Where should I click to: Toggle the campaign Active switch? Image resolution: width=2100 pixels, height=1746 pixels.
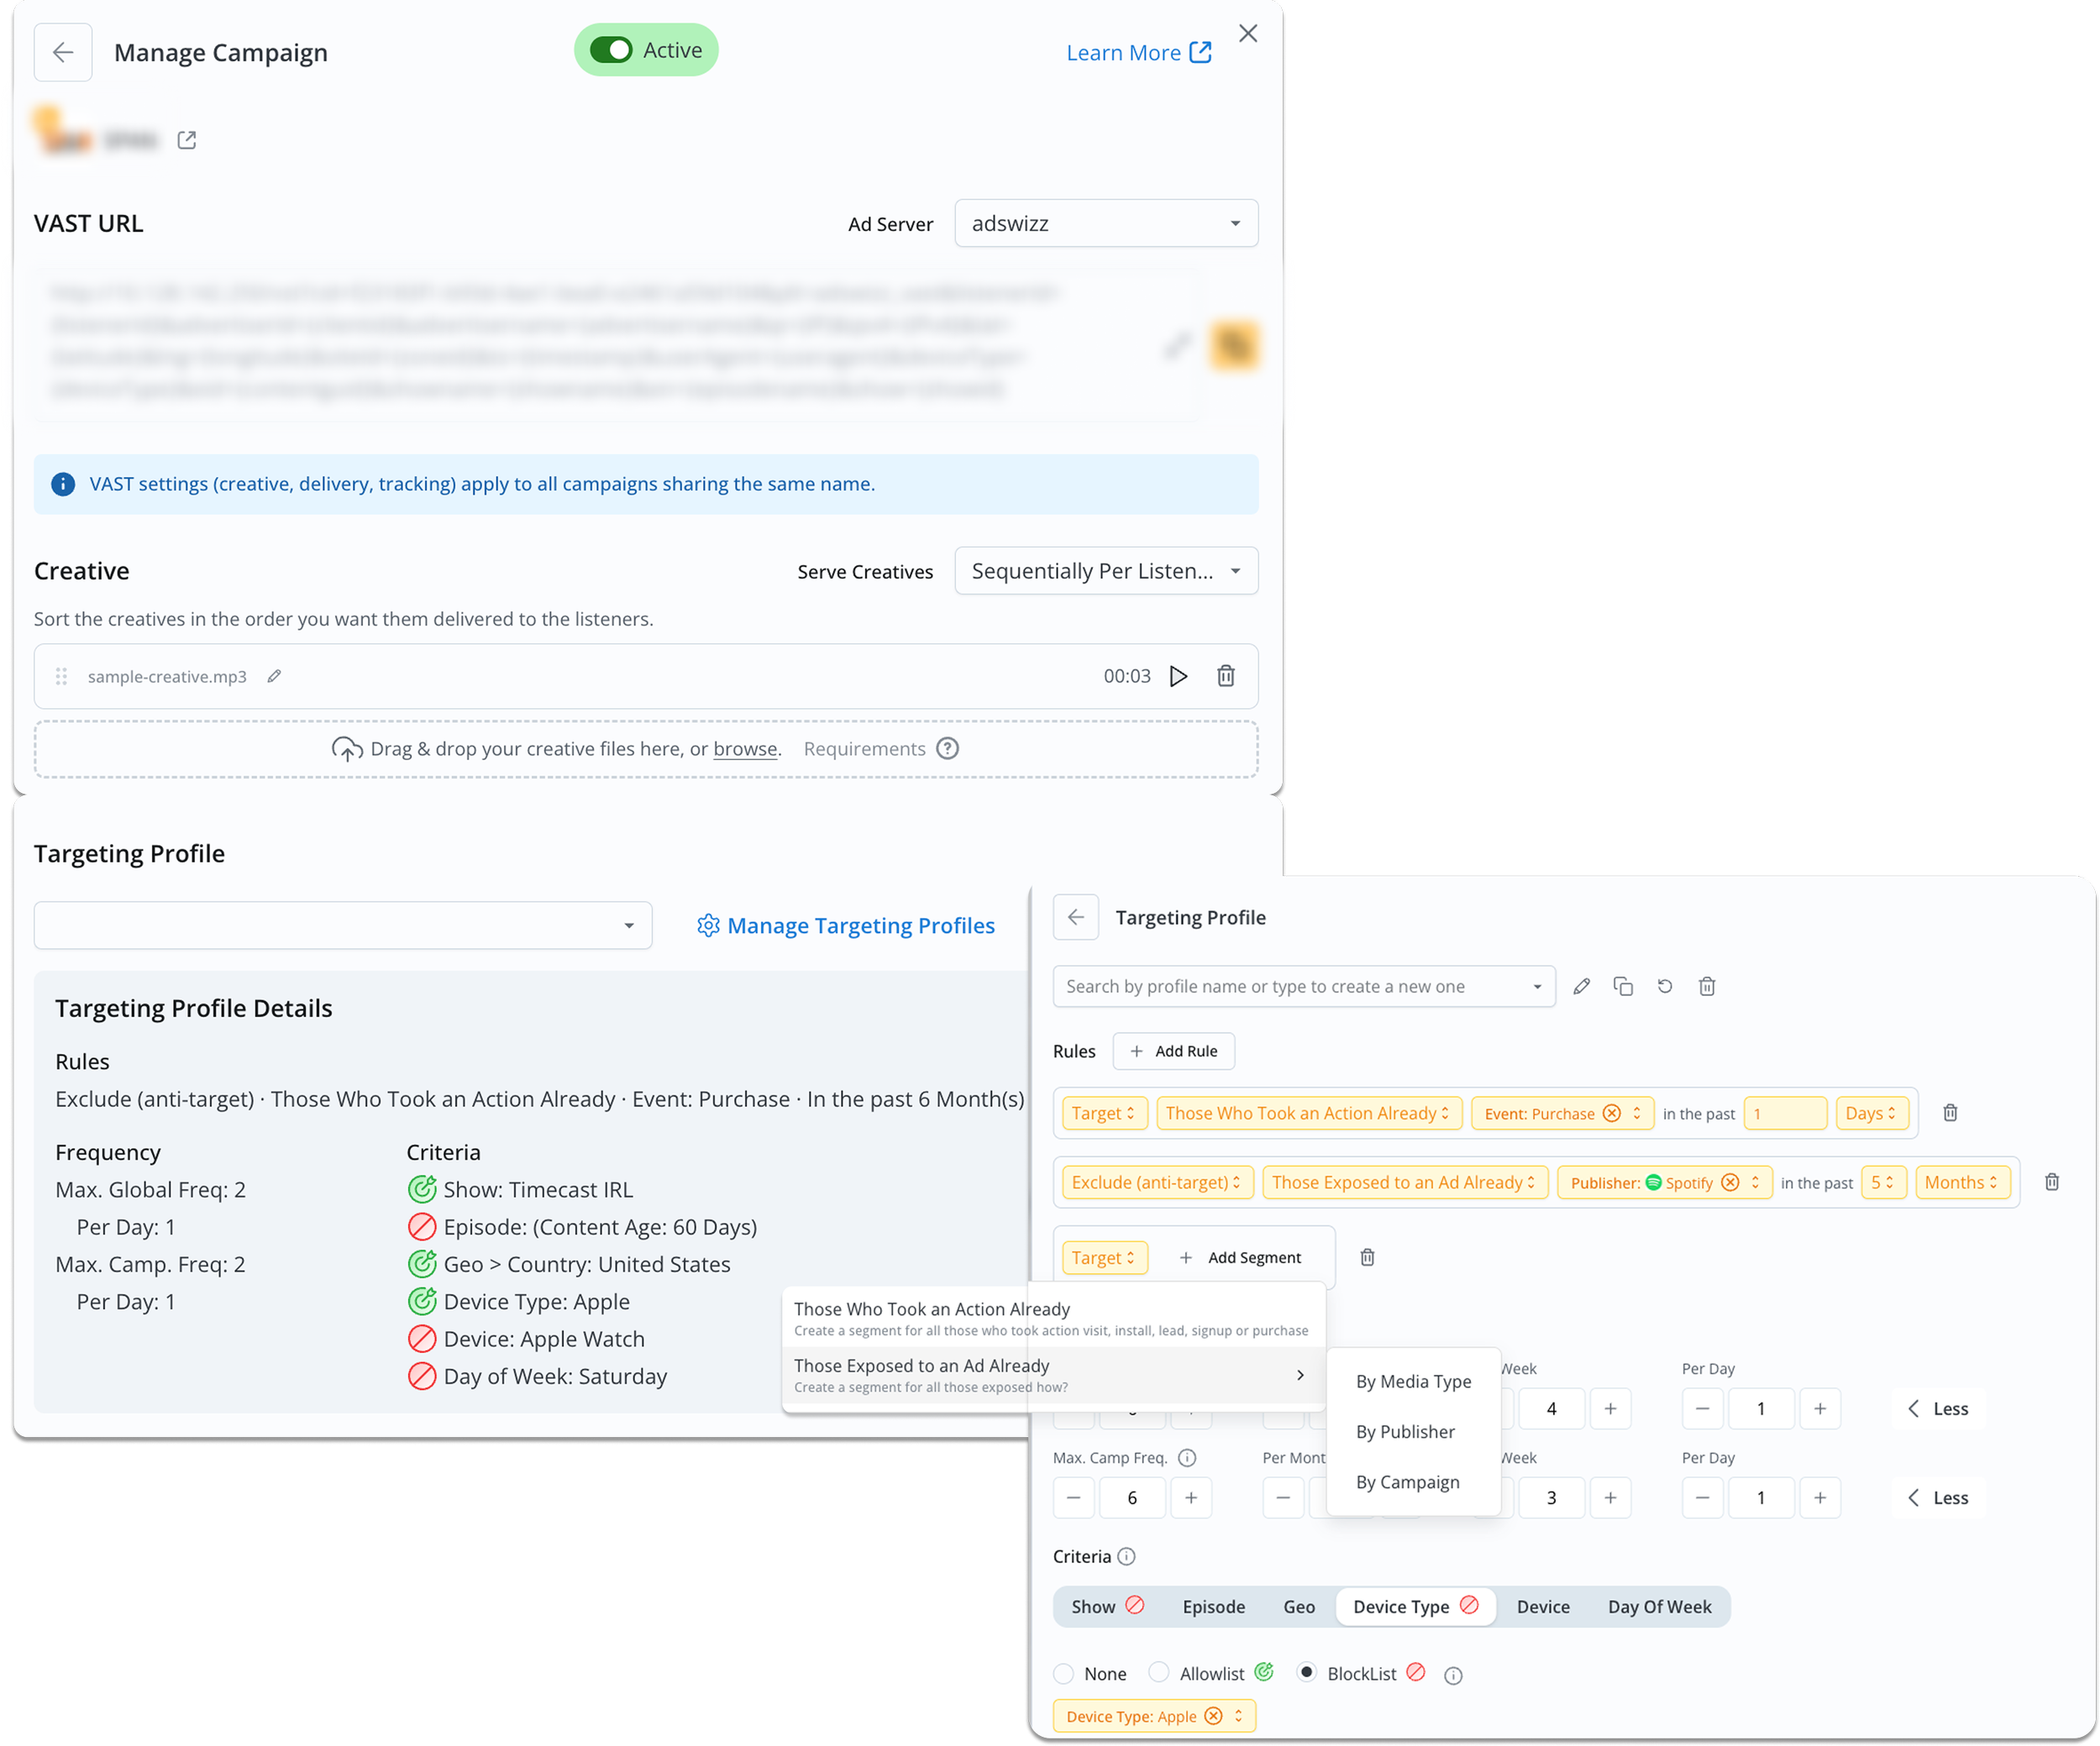[611, 50]
